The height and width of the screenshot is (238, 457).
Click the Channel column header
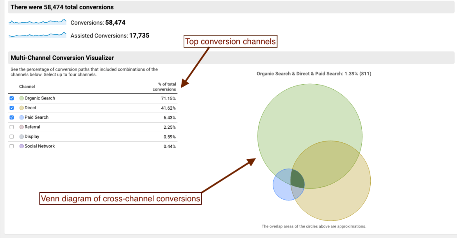[x=27, y=87]
